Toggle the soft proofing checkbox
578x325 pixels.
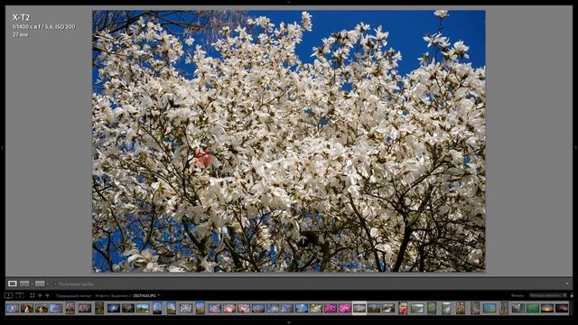pyautogui.click(x=55, y=284)
